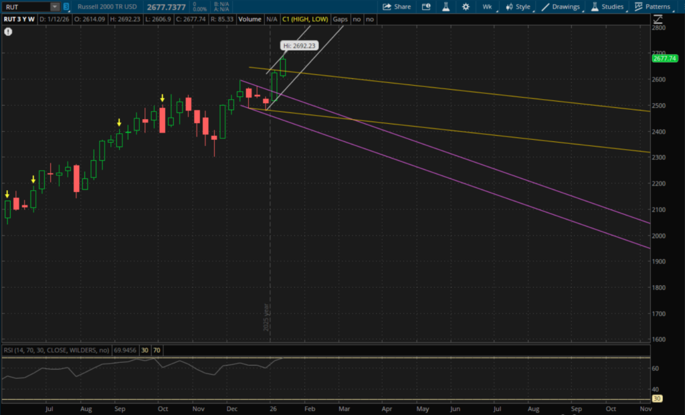Click the RSI study title label
The width and height of the screenshot is (685, 415).
click(x=55, y=349)
